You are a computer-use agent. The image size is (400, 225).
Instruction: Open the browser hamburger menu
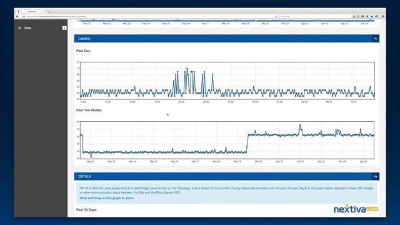pyautogui.click(x=382, y=17)
